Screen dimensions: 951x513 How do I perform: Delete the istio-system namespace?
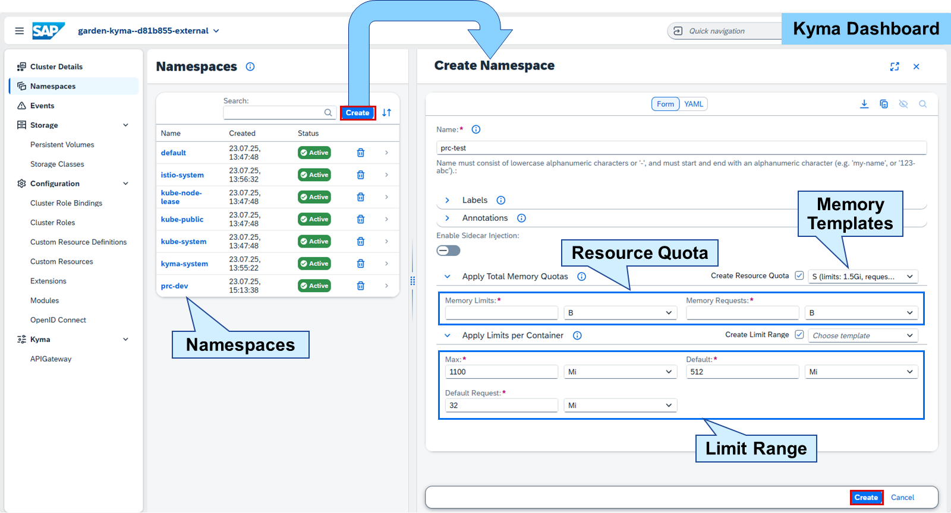pyautogui.click(x=361, y=175)
